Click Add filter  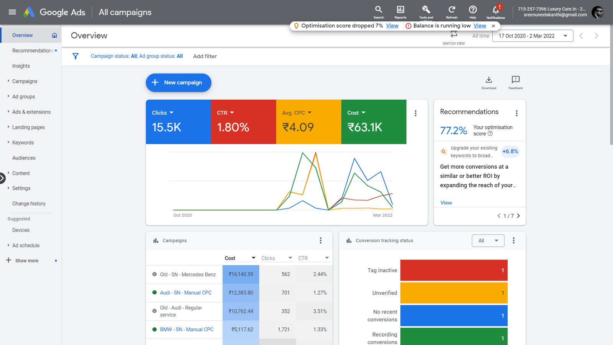(205, 56)
